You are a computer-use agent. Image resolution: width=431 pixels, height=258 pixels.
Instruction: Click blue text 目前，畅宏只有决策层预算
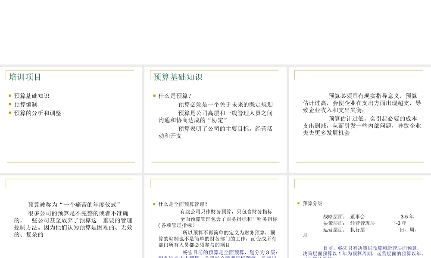point(356,248)
